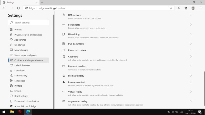Image resolution: width=205 pixels, height=115 pixels.
Task: Expand Protected content chevron
Action: (191, 50)
